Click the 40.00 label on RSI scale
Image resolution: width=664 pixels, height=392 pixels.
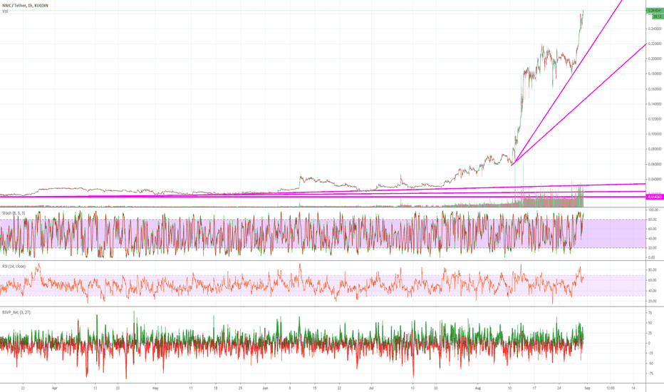point(653,291)
